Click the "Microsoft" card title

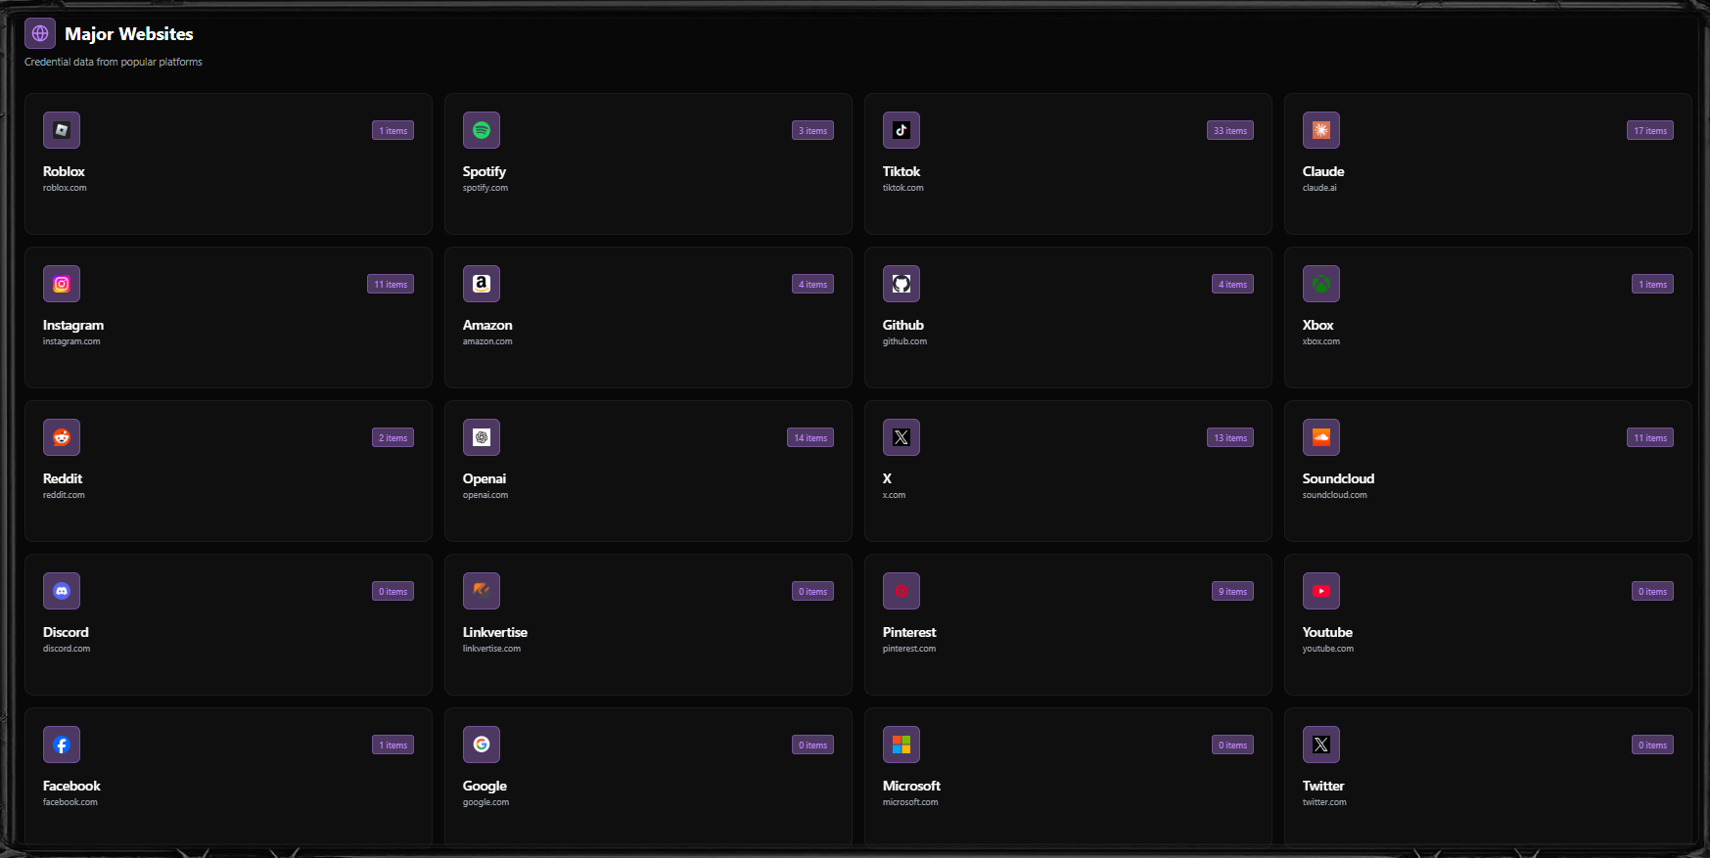click(911, 786)
